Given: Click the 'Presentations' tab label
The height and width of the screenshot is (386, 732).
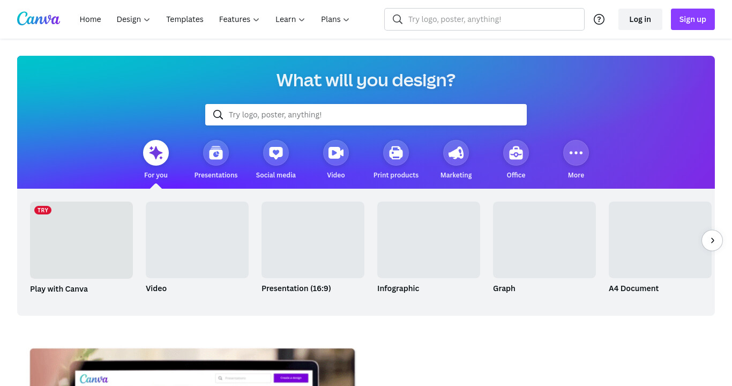Looking at the screenshot, I should click(x=216, y=175).
